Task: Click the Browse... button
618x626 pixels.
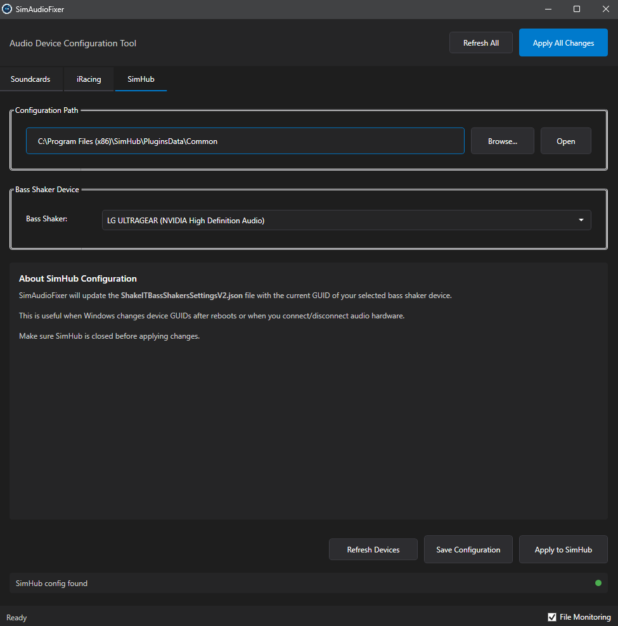Action: [x=503, y=141]
